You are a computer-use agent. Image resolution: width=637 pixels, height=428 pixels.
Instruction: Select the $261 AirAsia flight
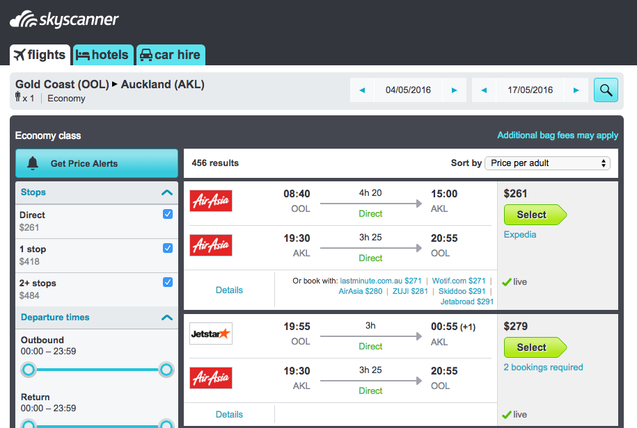(x=535, y=215)
